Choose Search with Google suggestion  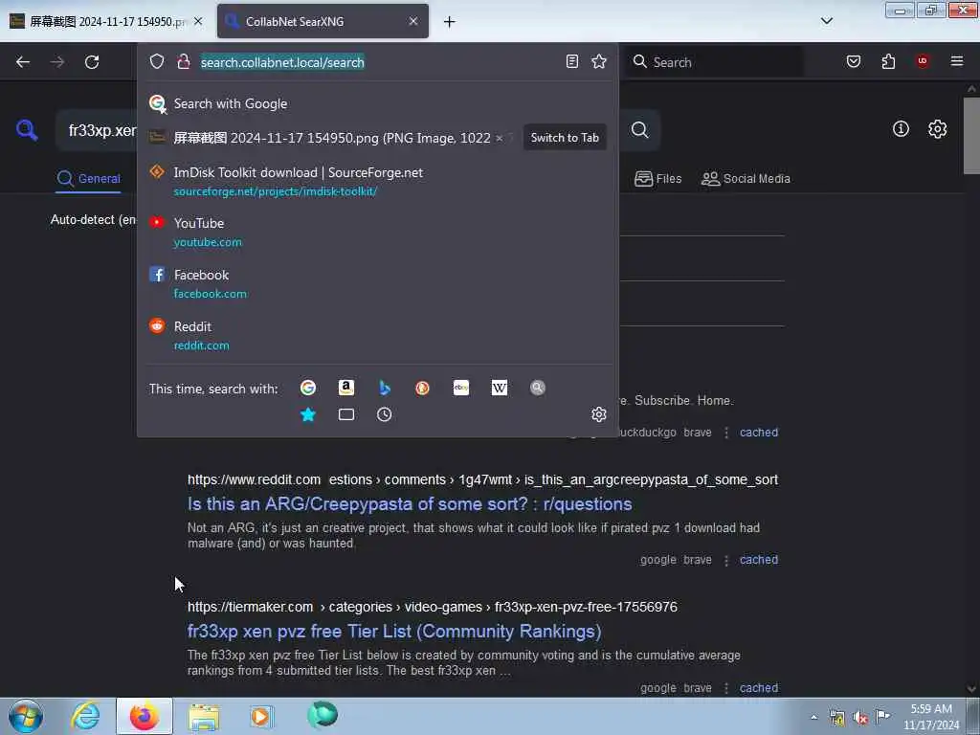pyautogui.click(x=377, y=103)
